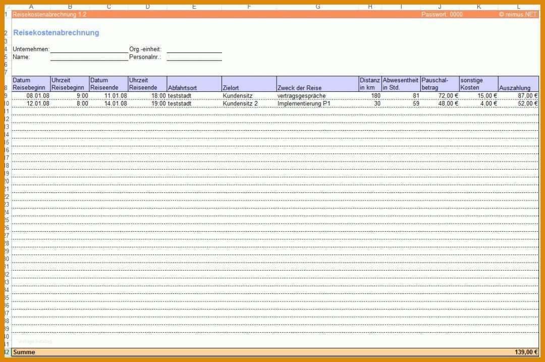This screenshot has width=545, height=362.
Task: Click the Org.-einheit input line
Action: 194,49
